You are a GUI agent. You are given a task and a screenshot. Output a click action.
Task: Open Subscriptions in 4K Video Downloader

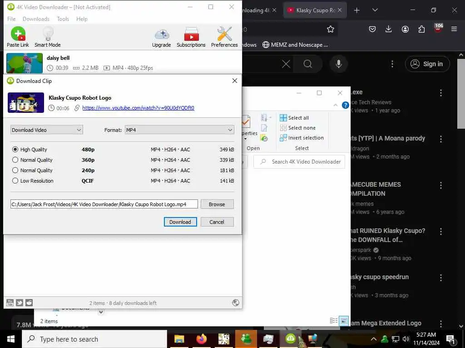click(x=191, y=34)
